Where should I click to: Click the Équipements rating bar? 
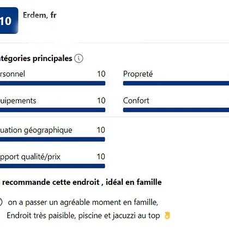(52, 110)
